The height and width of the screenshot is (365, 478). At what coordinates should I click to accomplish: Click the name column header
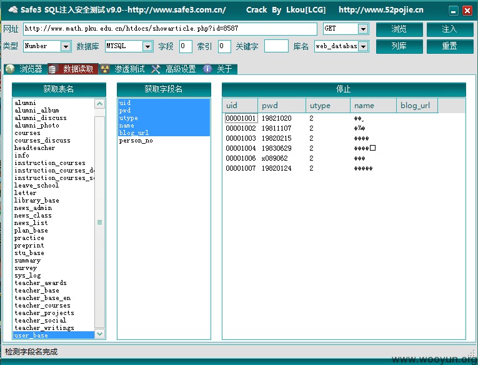[x=374, y=106]
